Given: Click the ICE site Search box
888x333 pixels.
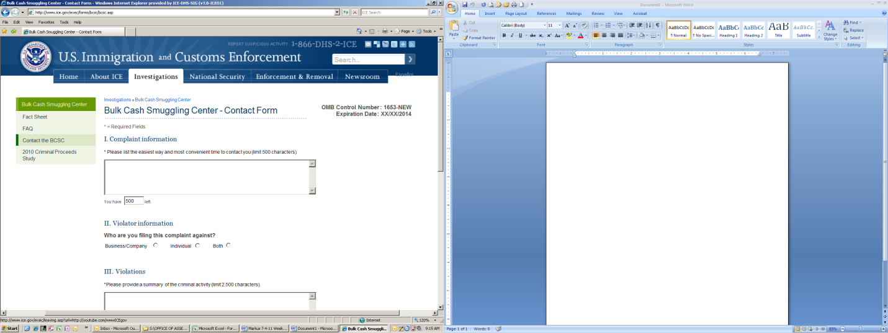Looking at the screenshot, I should (x=368, y=60).
